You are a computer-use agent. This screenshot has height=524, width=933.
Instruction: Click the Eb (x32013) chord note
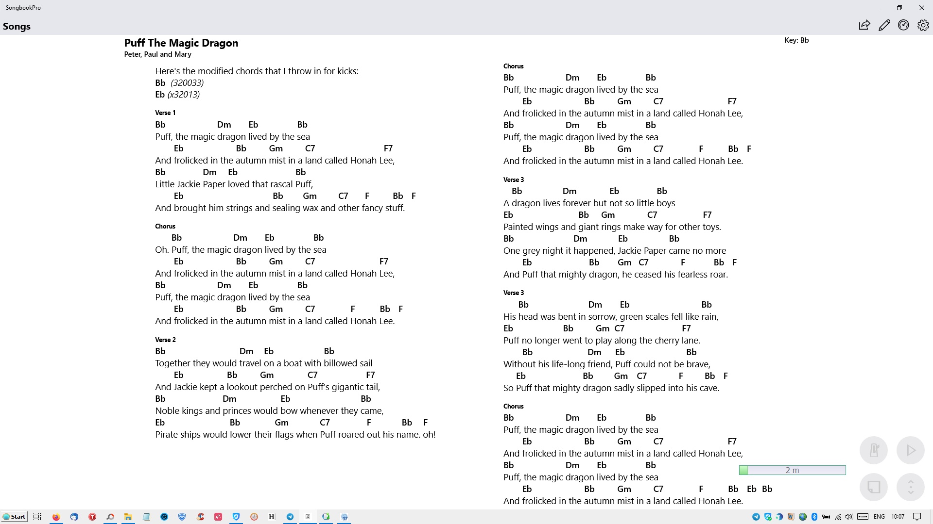tap(177, 95)
